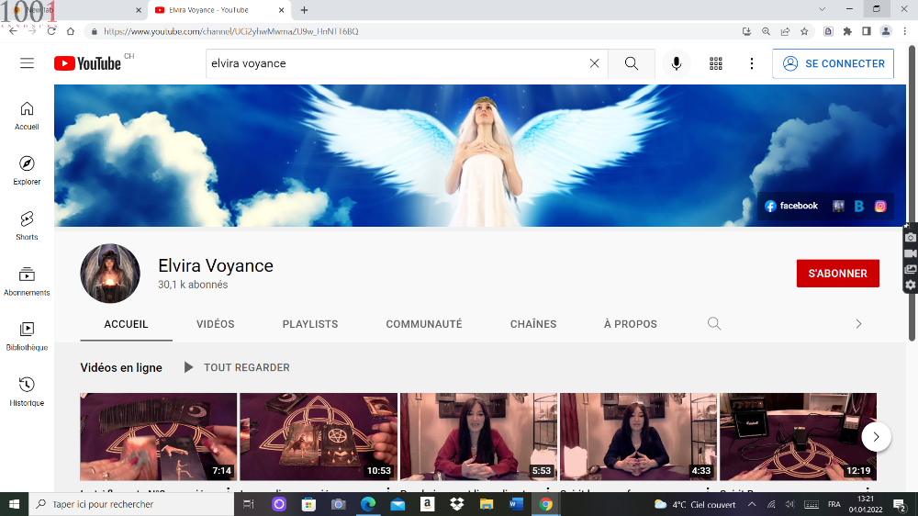Click the search magnifier button
This screenshot has width=918, height=516.
632,63
